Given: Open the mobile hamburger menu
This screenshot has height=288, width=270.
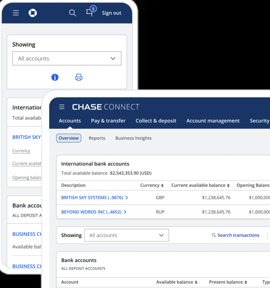Looking at the screenshot, I should tap(16, 13).
